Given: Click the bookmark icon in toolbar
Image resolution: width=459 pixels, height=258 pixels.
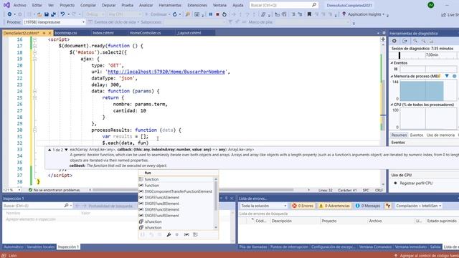Looking at the screenshot, I should (x=309, y=14).
